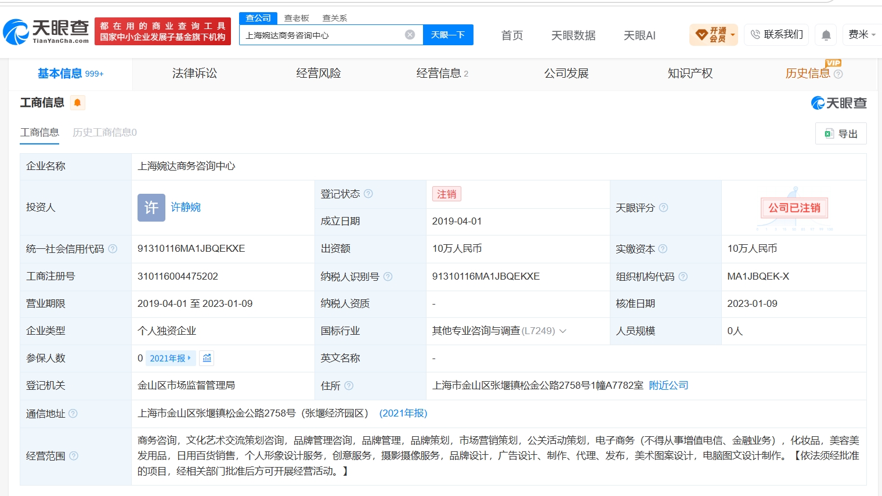Expand the 开通会员 dropdown arrow
The width and height of the screenshot is (882, 496).
[732, 35]
